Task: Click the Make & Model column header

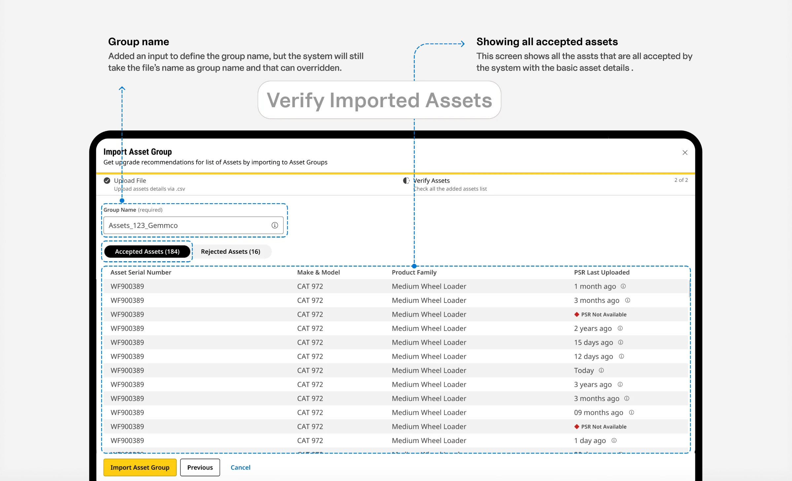Action: click(318, 272)
